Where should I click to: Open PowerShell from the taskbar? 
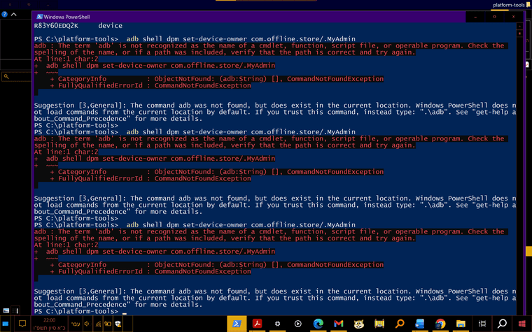[x=237, y=324]
